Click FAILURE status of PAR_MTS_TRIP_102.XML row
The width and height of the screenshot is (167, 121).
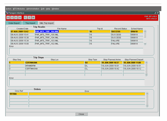pyautogui.click(x=121, y=44)
